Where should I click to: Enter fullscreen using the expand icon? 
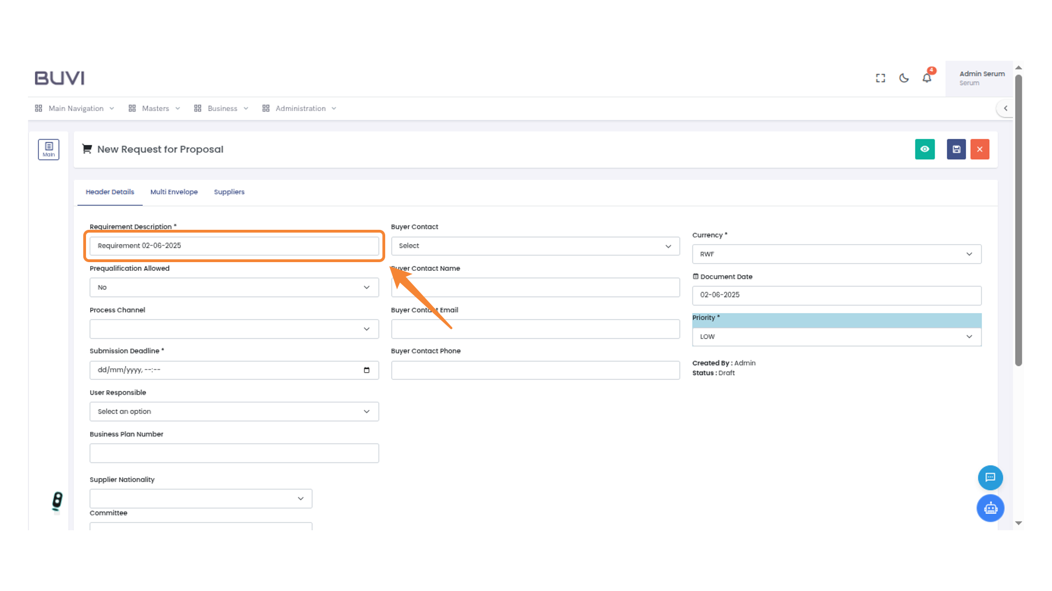(x=880, y=78)
